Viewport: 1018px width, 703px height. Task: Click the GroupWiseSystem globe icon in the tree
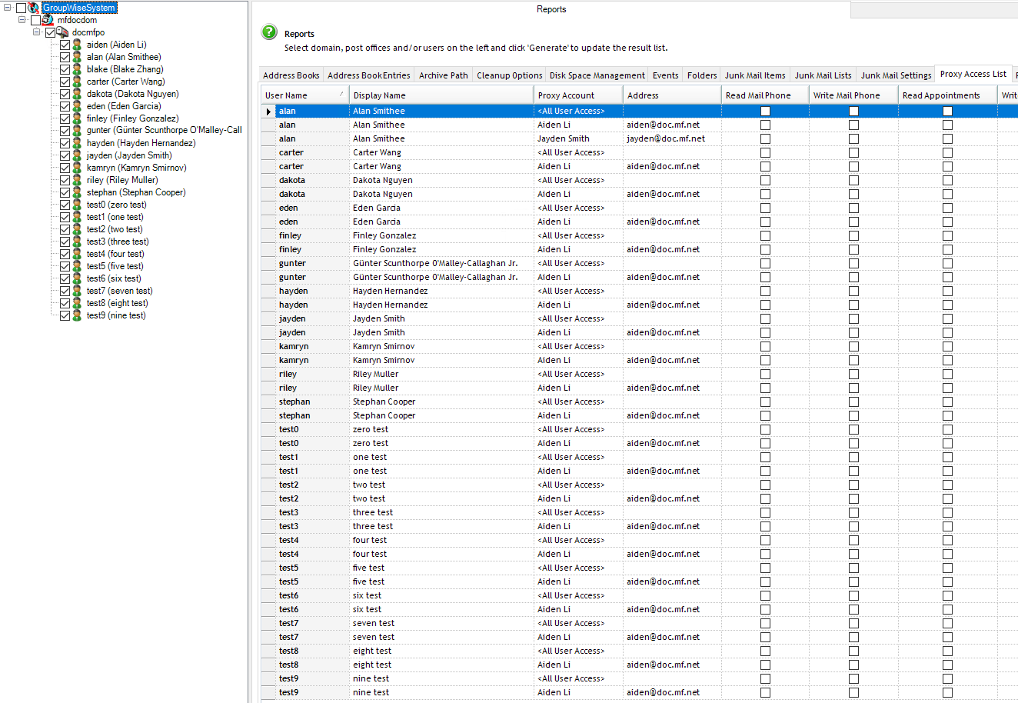(33, 8)
